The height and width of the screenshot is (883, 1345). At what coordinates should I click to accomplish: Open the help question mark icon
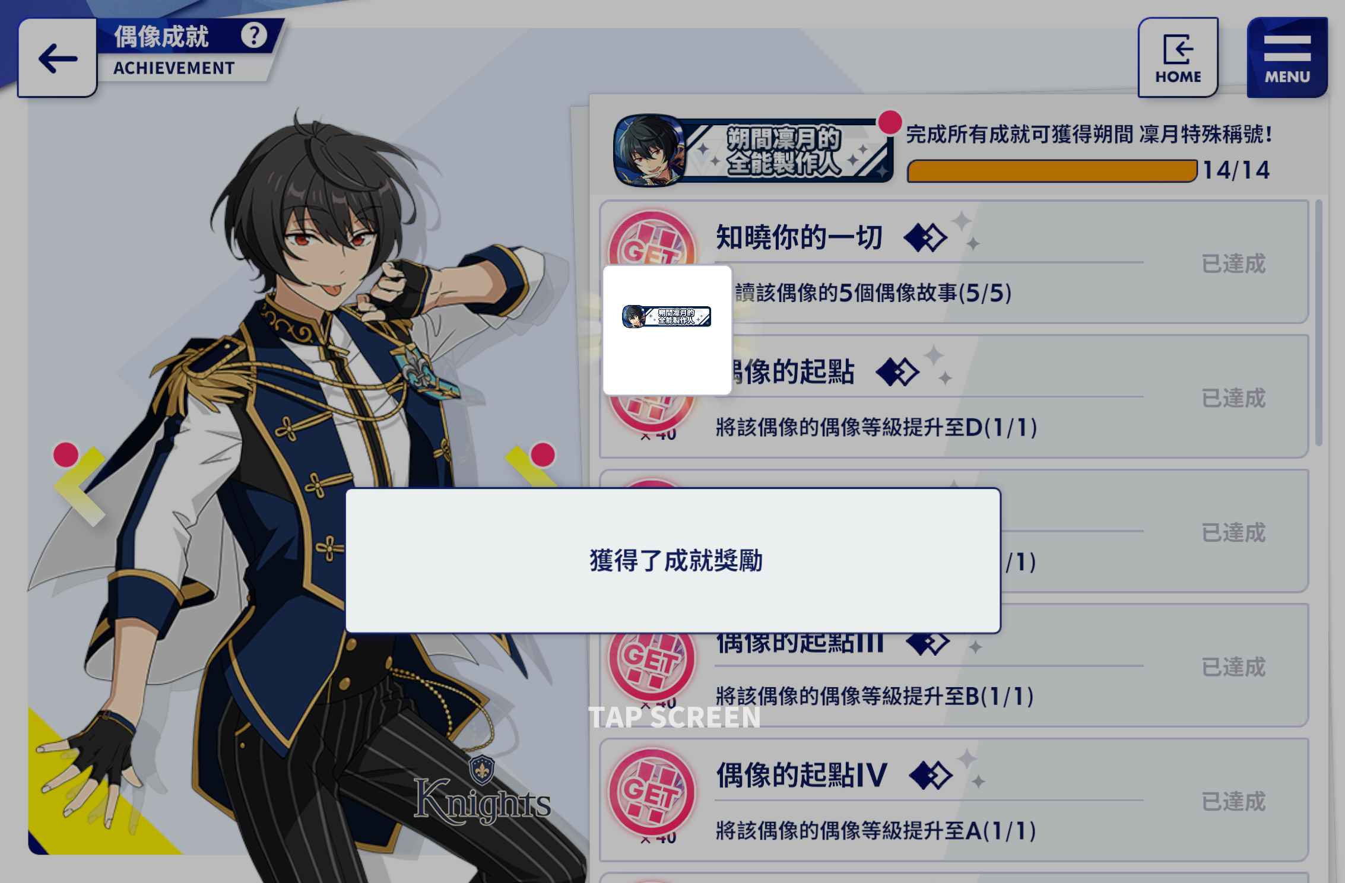(254, 36)
